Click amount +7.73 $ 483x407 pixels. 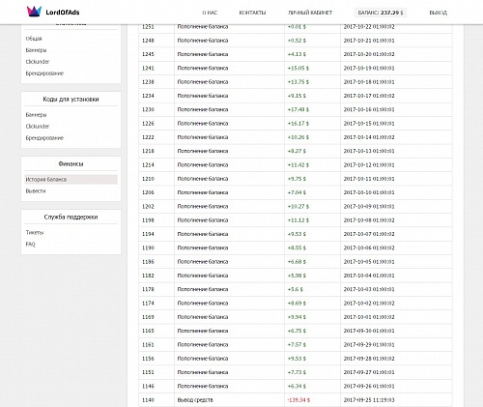point(297,372)
